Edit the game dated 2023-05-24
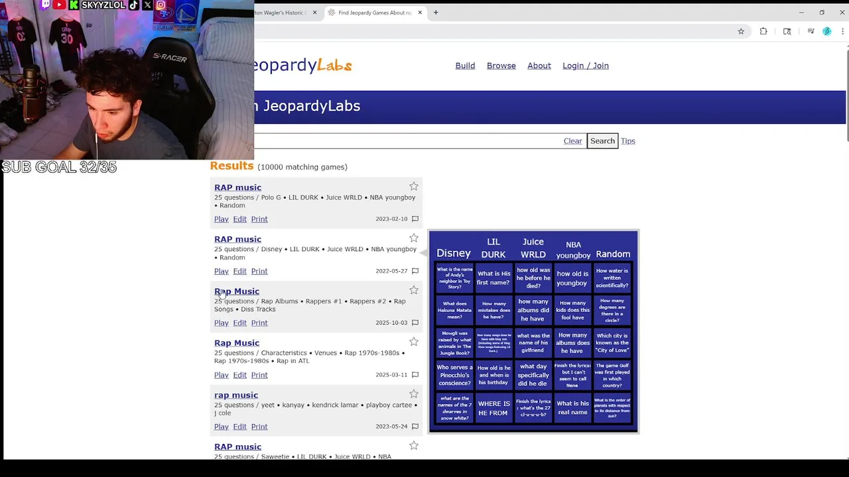This screenshot has height=477, width=849. tap(240, 427)
